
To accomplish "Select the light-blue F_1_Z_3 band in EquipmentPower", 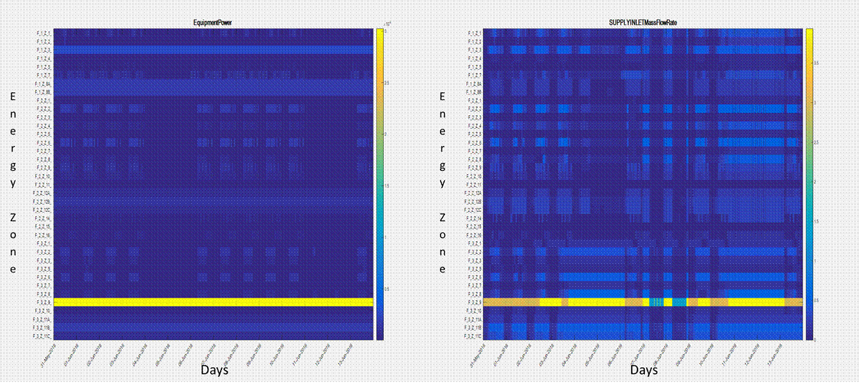I will (x=213, y=50).
